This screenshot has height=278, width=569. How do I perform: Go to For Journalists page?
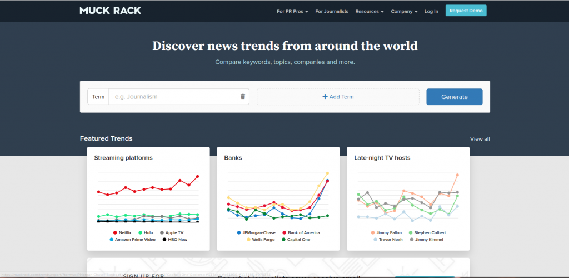coord(332,11)
